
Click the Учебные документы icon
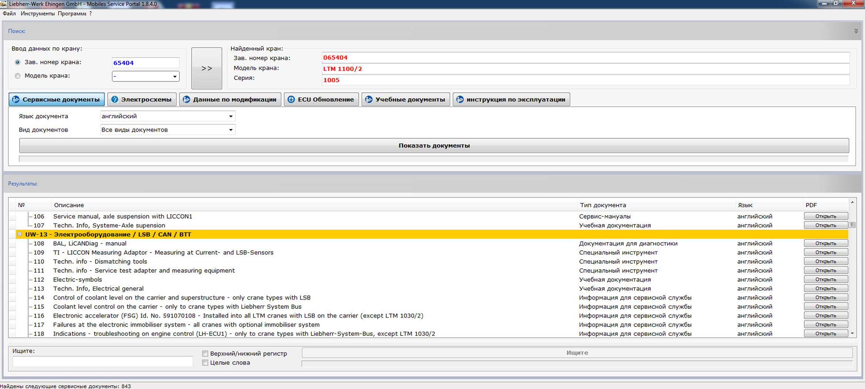click(x=369, y=99)
